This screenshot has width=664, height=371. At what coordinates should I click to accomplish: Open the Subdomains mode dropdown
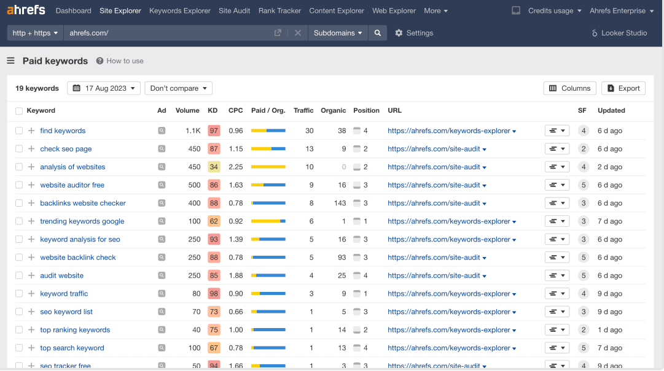(338, 33)
